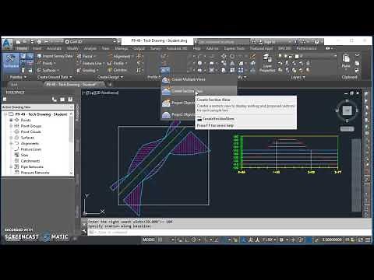The width and height of the screenshot is (374, 280).
Task: Switch to the Annotate ribbon tab
Action: [x=54, y=48]
